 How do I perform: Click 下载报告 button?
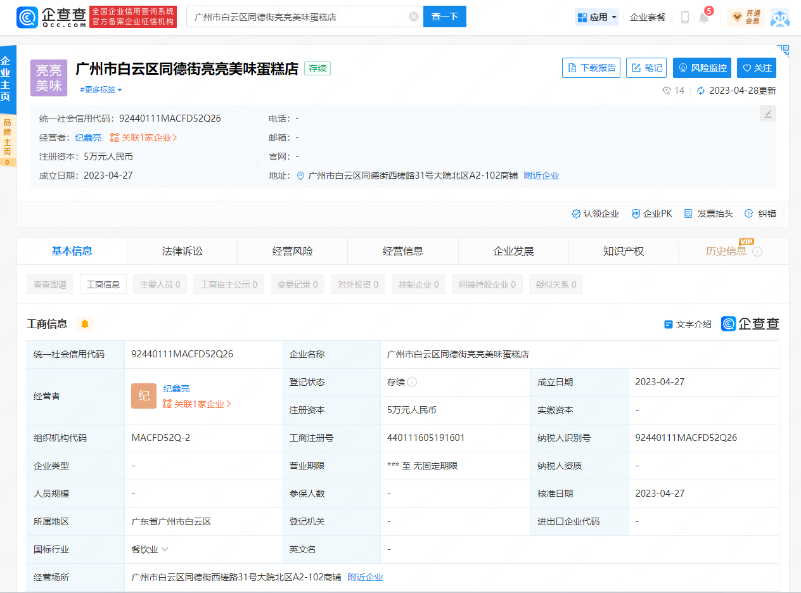click(x=591, y=68)
